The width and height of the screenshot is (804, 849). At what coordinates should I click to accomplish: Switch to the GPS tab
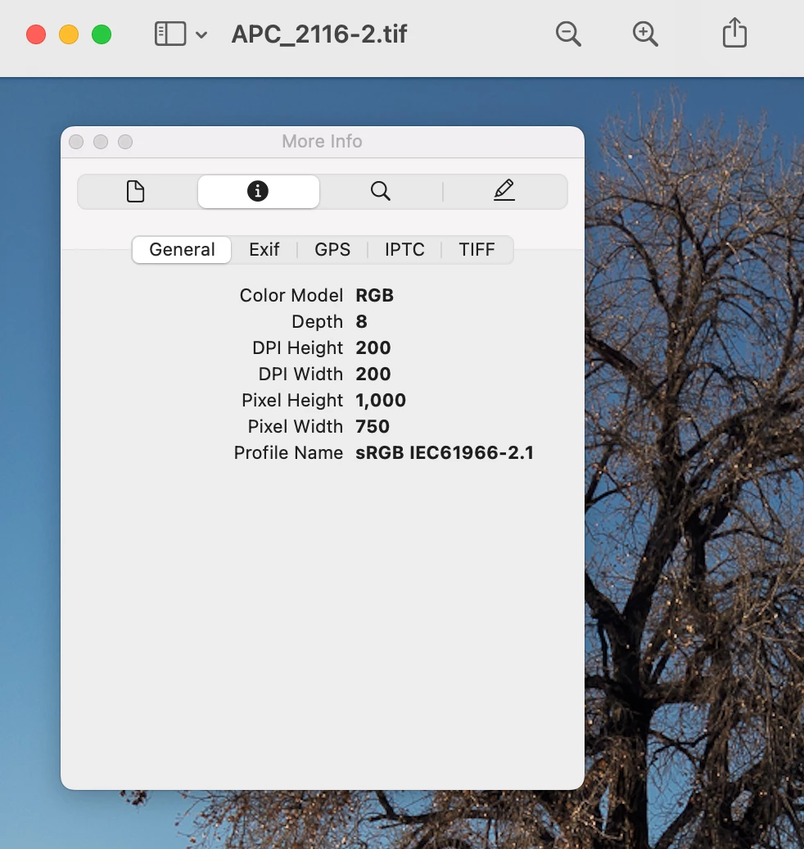click(x=332, y=250)
